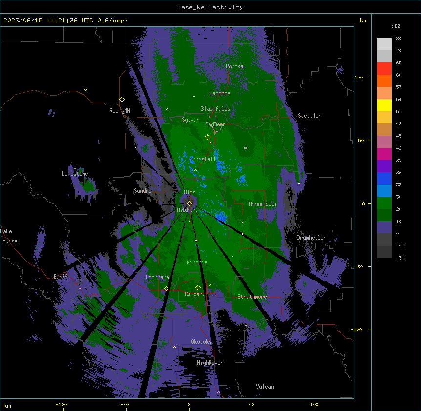The width and height of the screenshot is (421, 411).
Task: Click the white plus marker north of Drumheller
Action: pos(299,183)
